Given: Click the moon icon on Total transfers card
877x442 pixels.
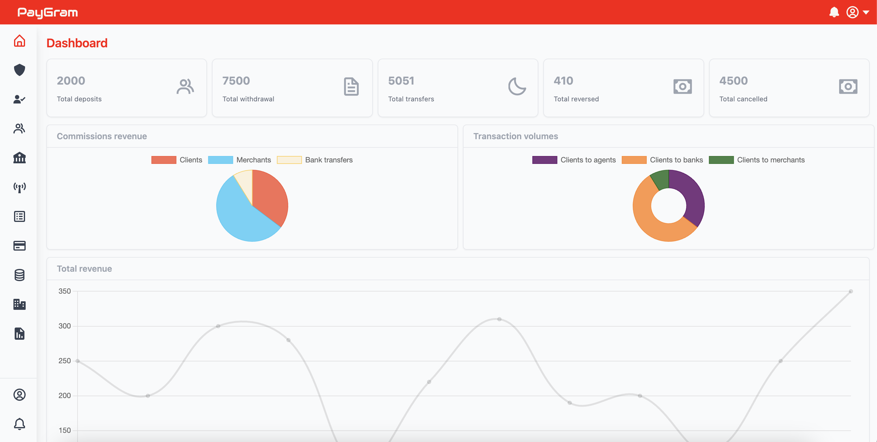Looking at the screenshot, I should coord(517,86).
